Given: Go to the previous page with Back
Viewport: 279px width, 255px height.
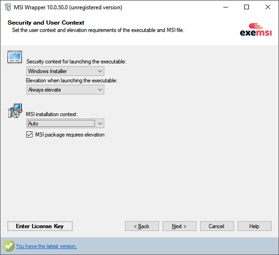Looking at the screenshot, I should point(142,226).
